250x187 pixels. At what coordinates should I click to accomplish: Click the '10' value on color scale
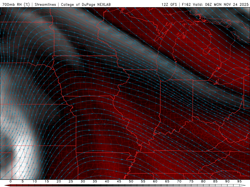(35, 181)
